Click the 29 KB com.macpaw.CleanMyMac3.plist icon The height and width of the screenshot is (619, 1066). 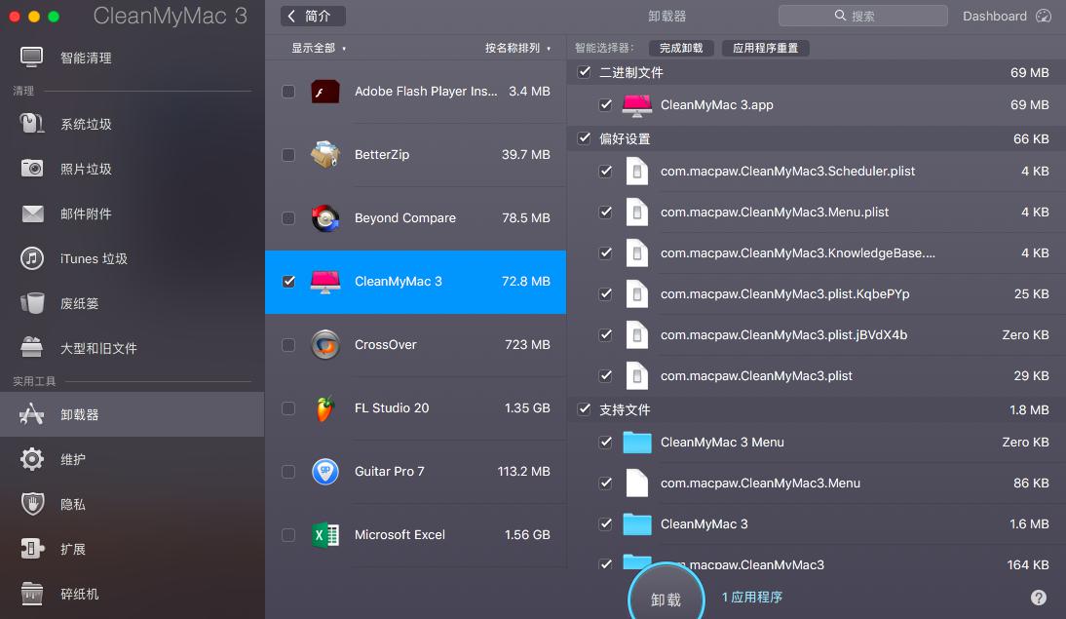point(637,375)
